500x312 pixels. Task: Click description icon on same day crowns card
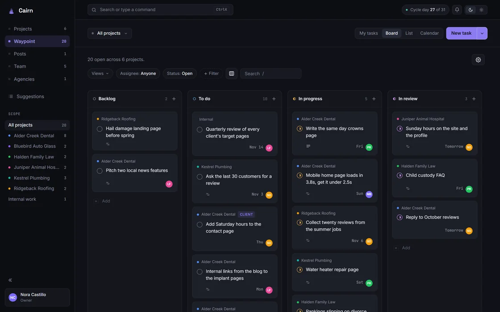(308, 147)
